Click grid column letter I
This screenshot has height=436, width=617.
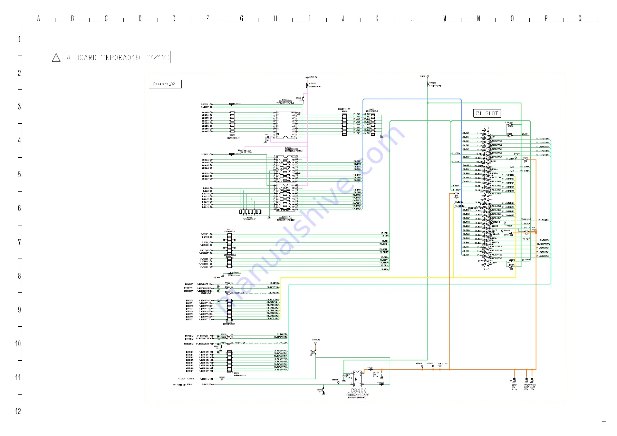click(309, 18)
